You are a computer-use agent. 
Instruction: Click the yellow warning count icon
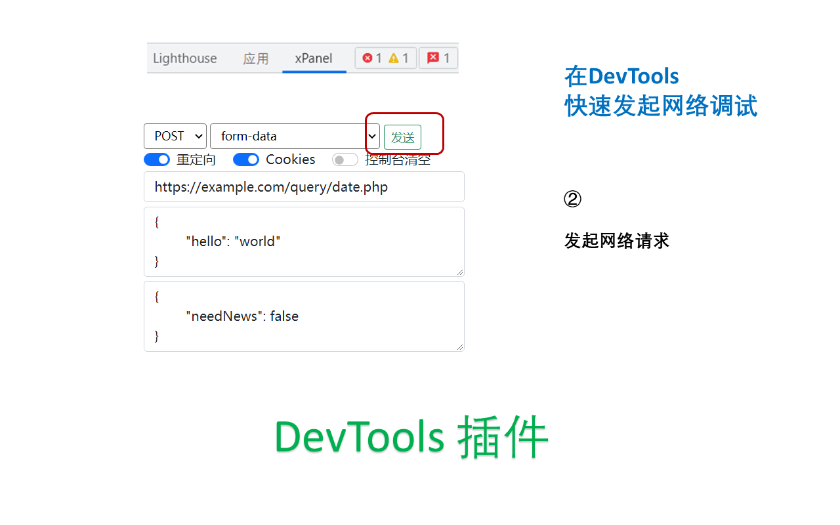pos(393,58)
